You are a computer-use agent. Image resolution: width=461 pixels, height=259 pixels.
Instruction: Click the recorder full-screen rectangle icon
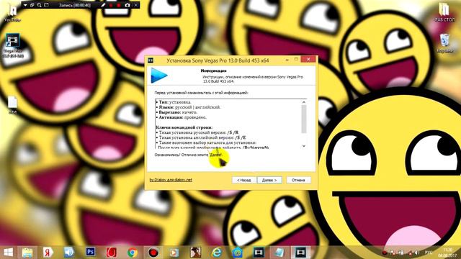[x=46, y=5]
